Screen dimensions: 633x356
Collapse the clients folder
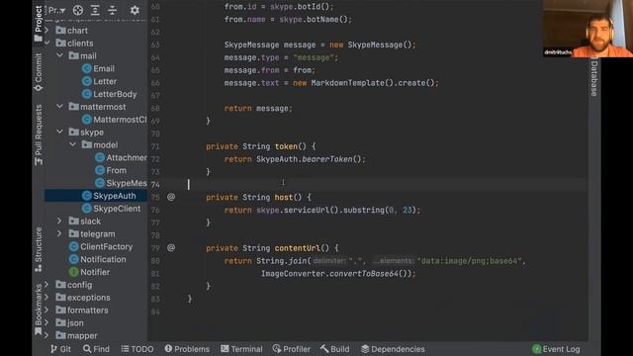[46, 43]
